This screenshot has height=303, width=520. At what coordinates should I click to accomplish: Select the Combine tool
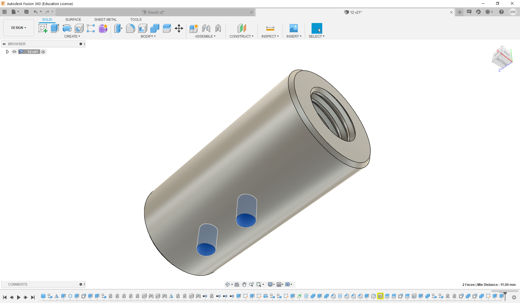[155, 28]
